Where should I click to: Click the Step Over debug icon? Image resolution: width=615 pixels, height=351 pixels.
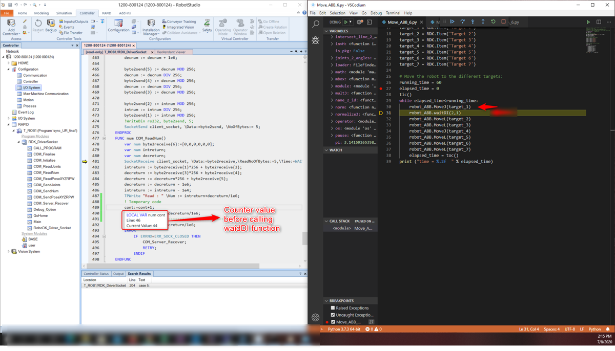click(x=462, y=22)
